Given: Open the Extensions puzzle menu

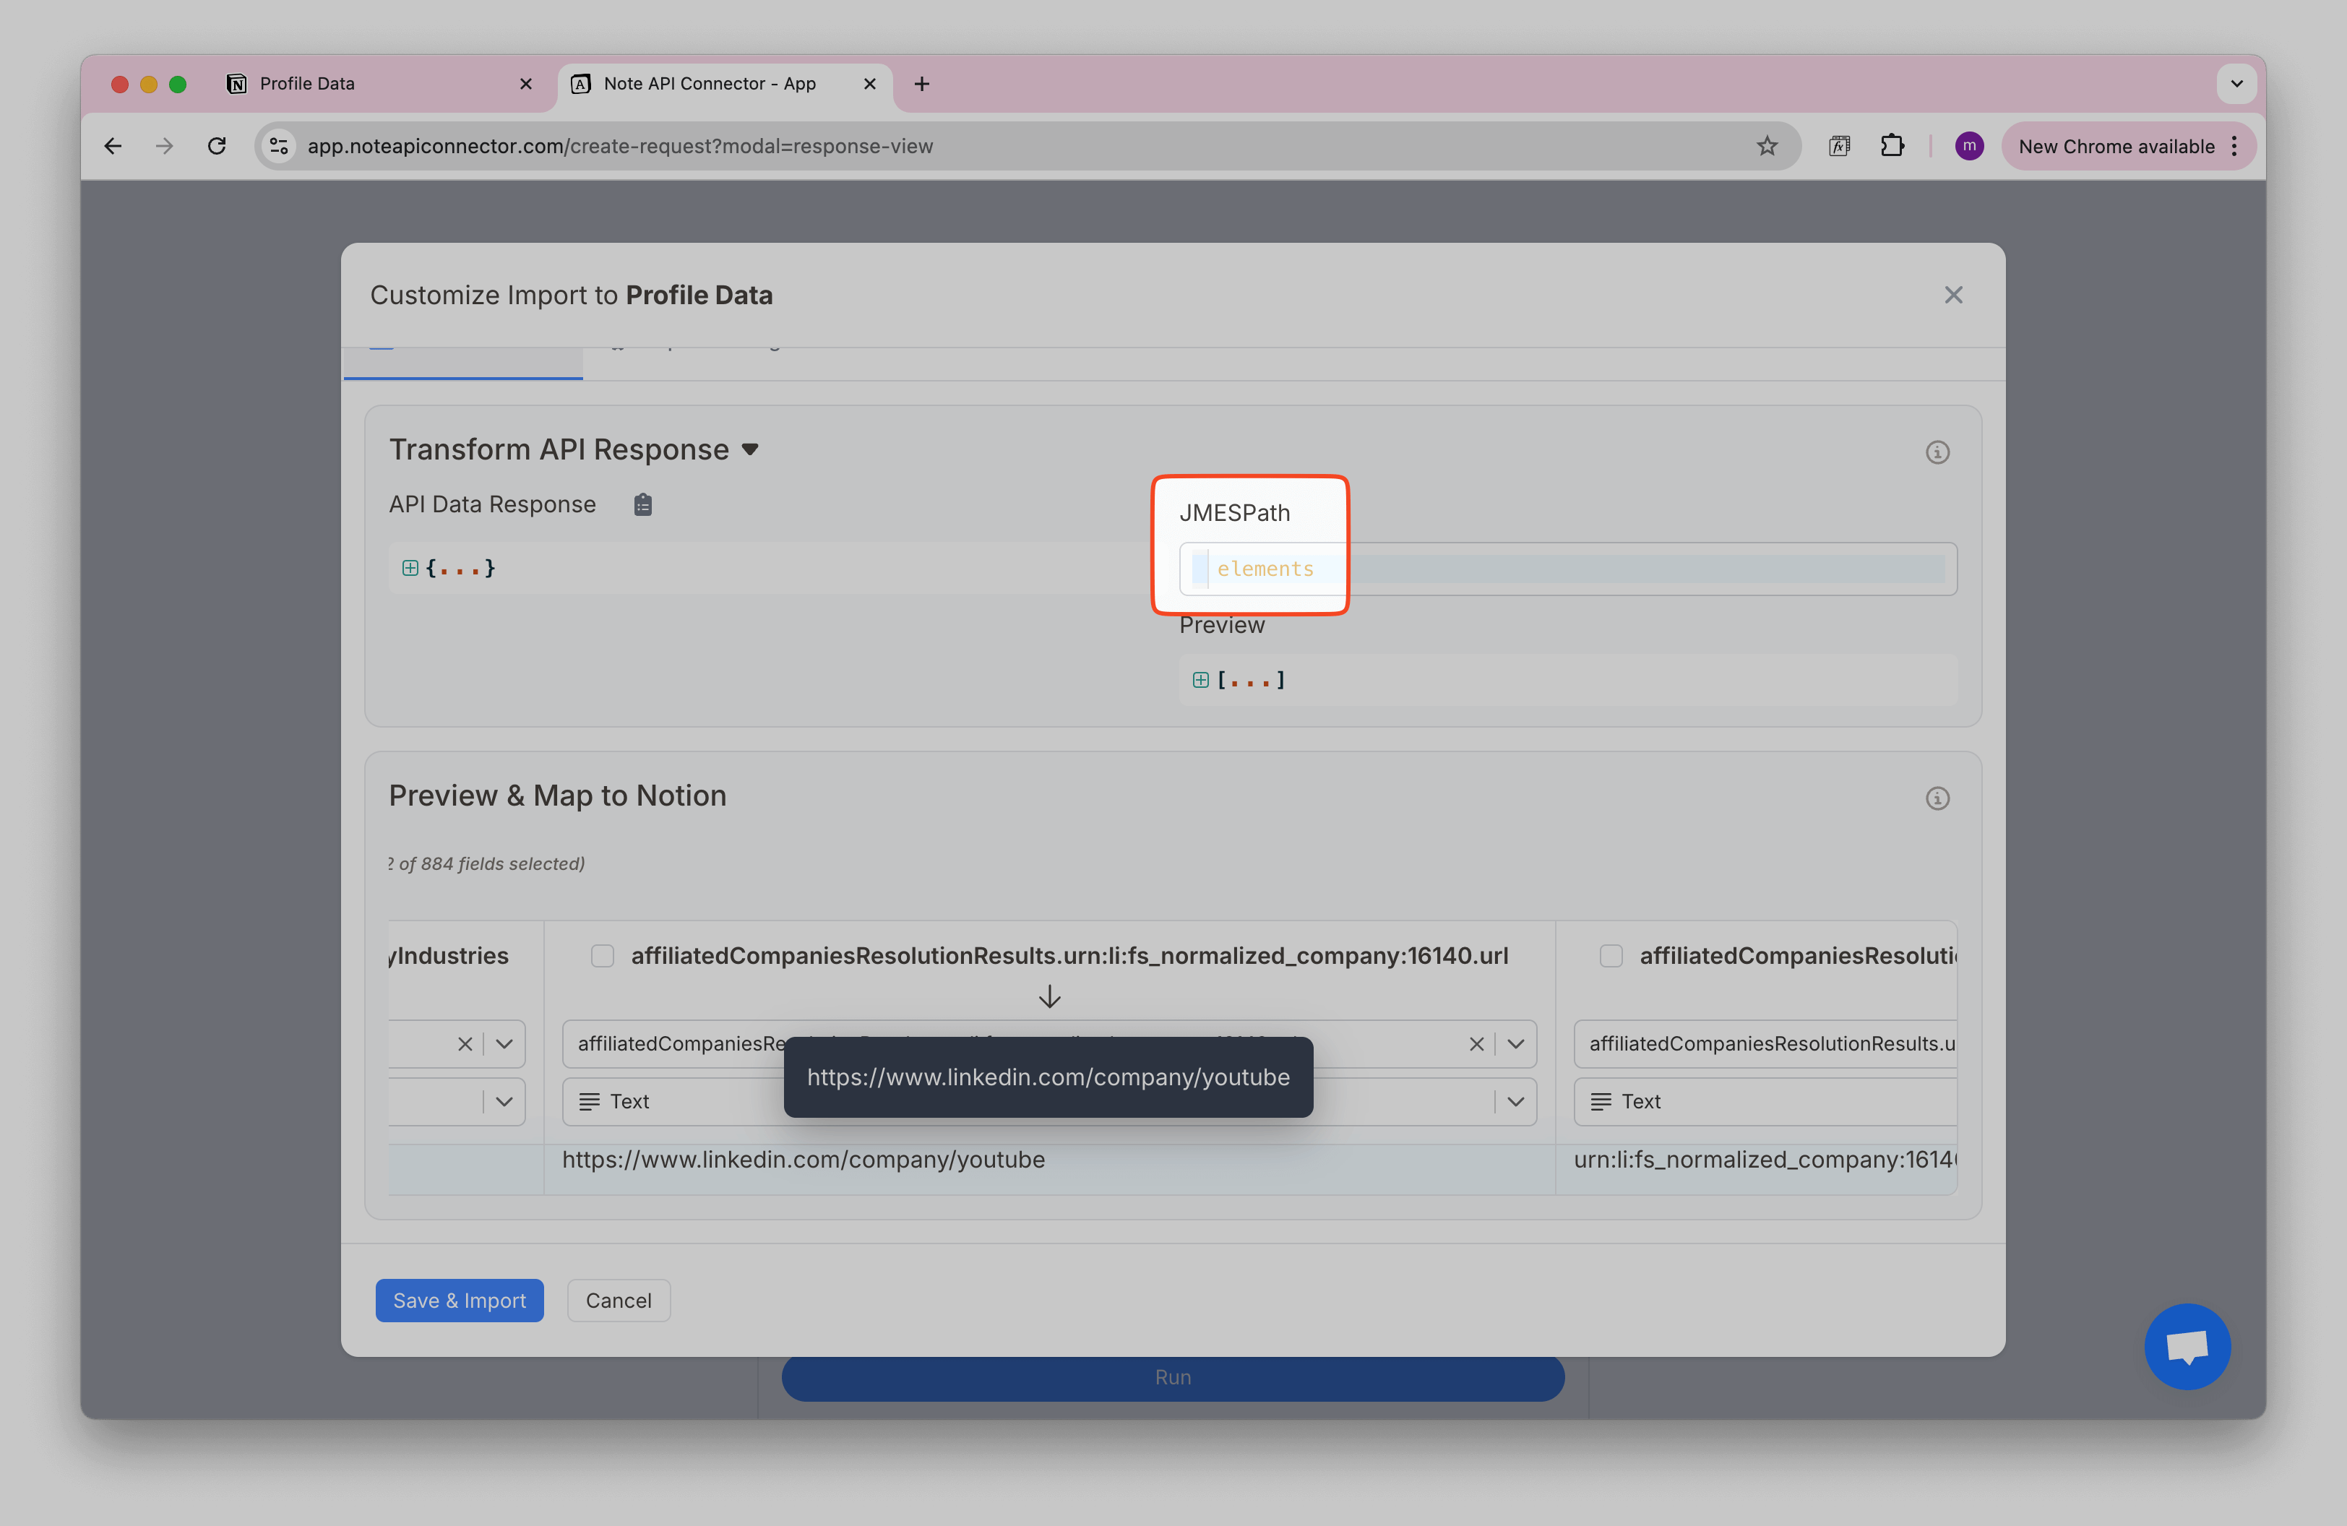Looking at the screenshot, I should [1892, 146].
